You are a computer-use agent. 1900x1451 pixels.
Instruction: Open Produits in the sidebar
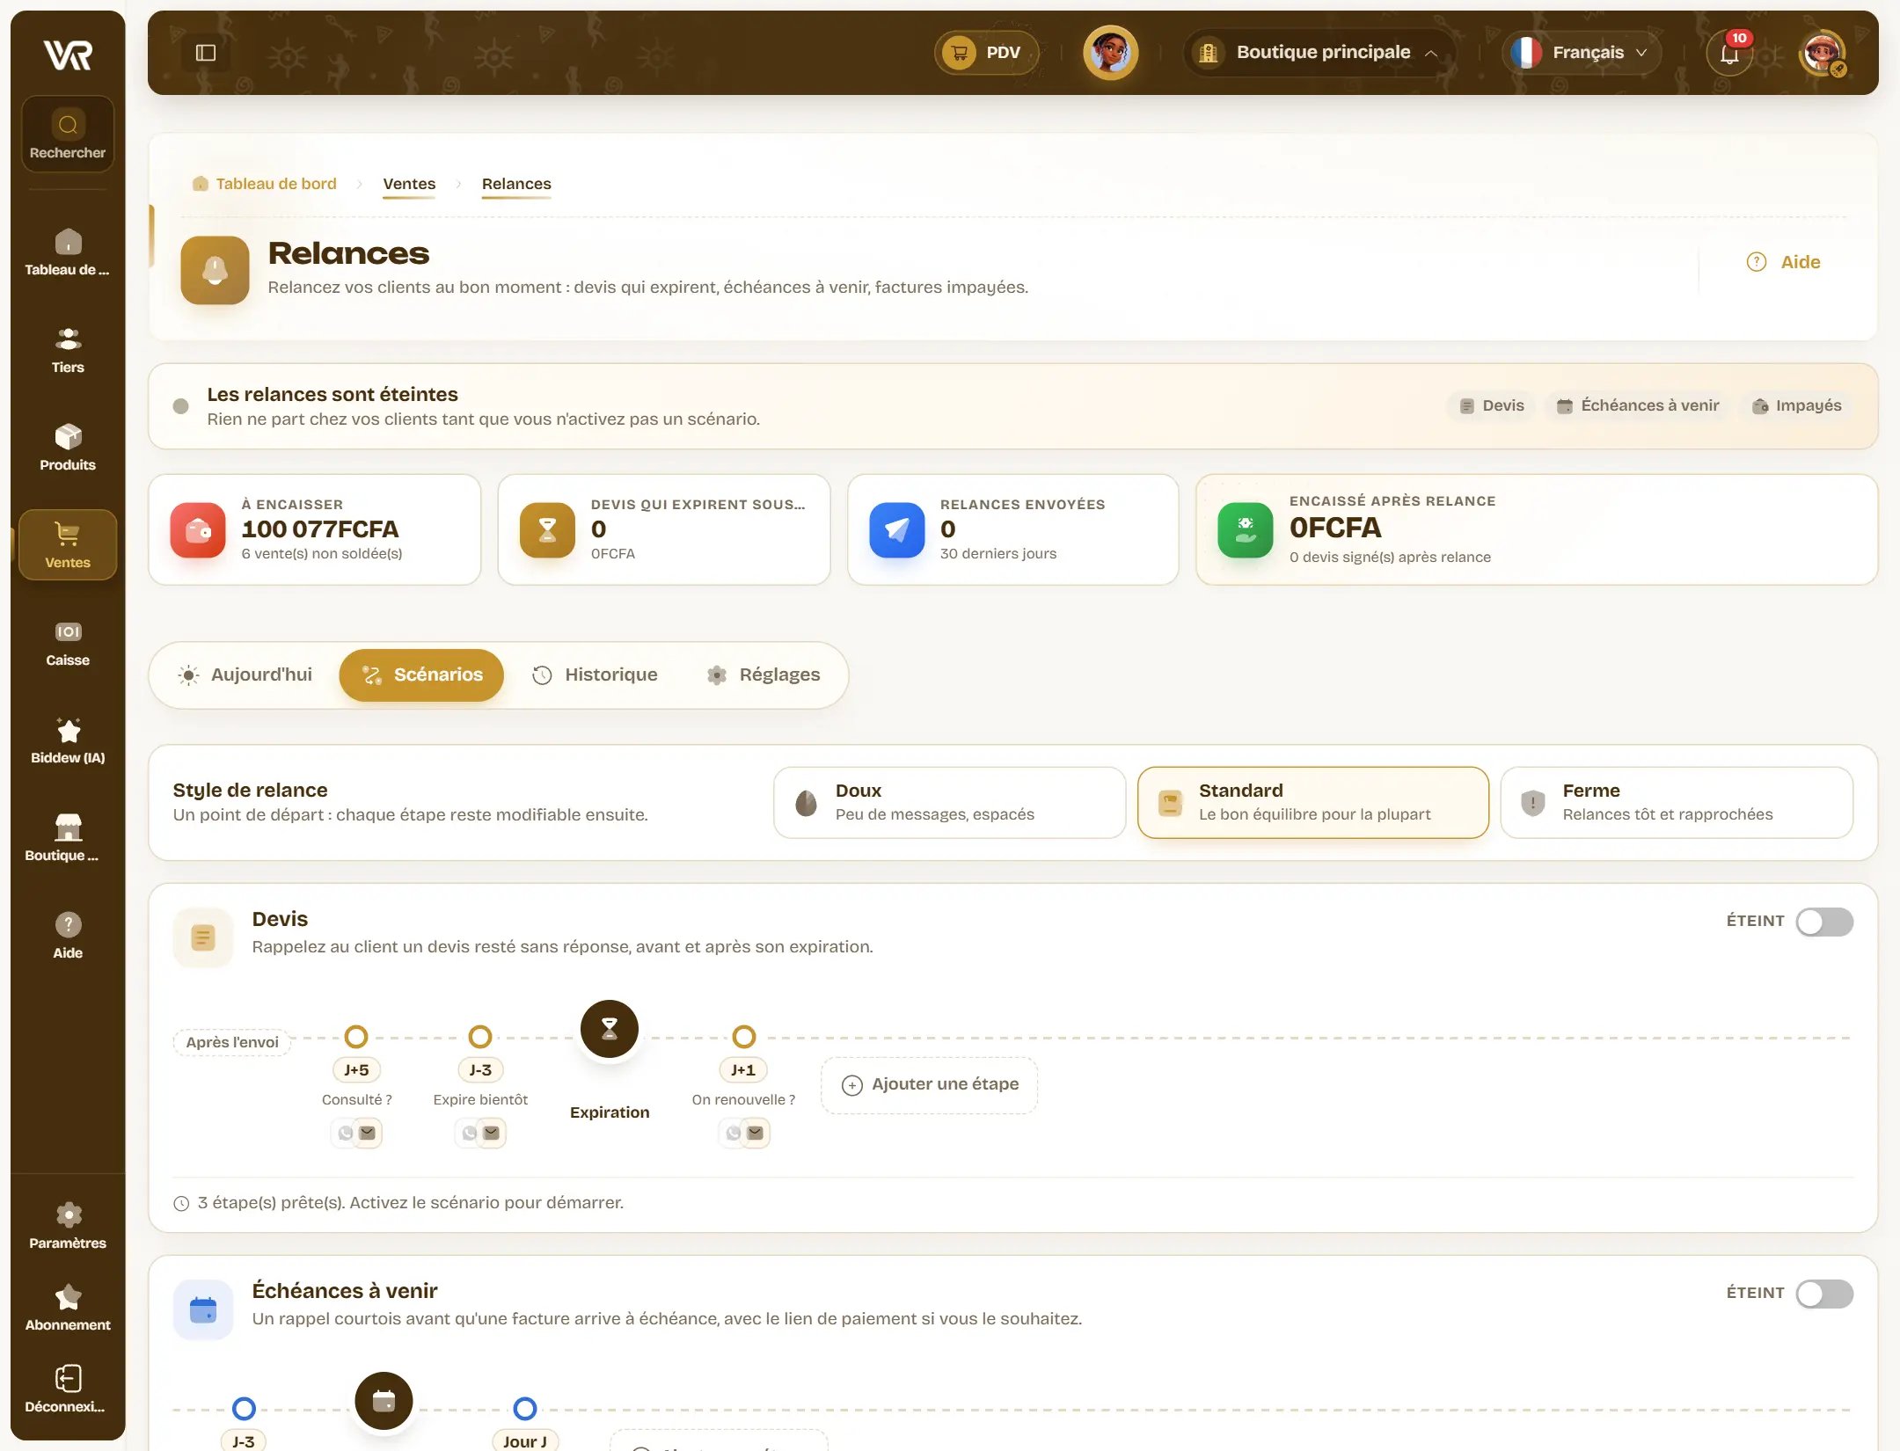point(68,448)
